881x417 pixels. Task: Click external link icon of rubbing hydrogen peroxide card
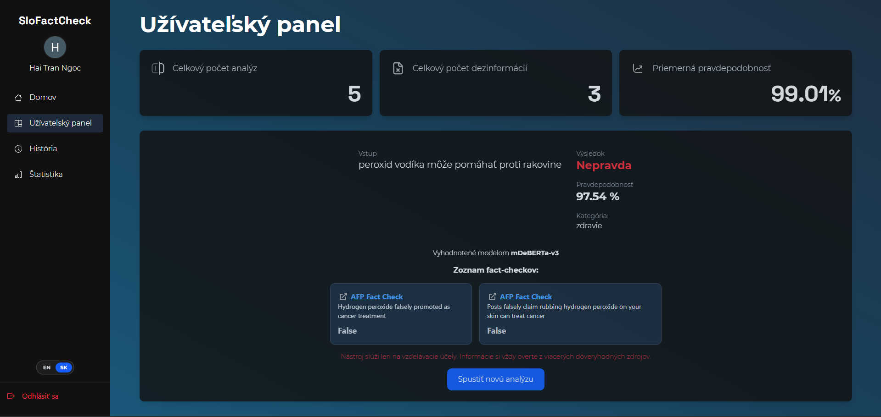(x=492, y=296)
